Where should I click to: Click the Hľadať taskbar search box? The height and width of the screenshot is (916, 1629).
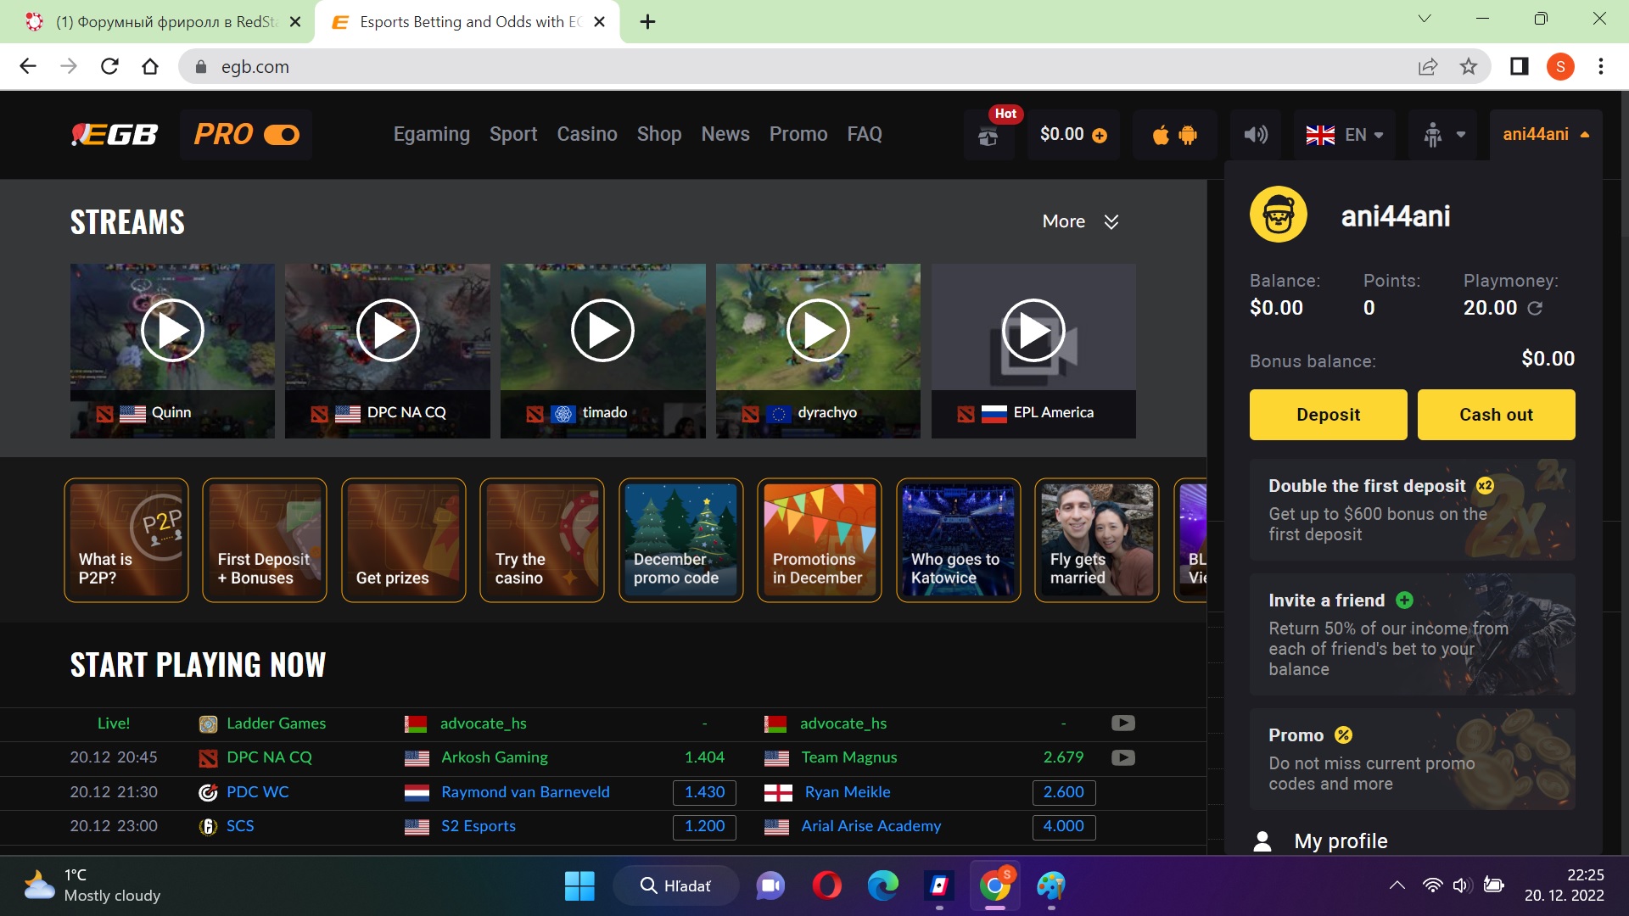pos(675,886)
